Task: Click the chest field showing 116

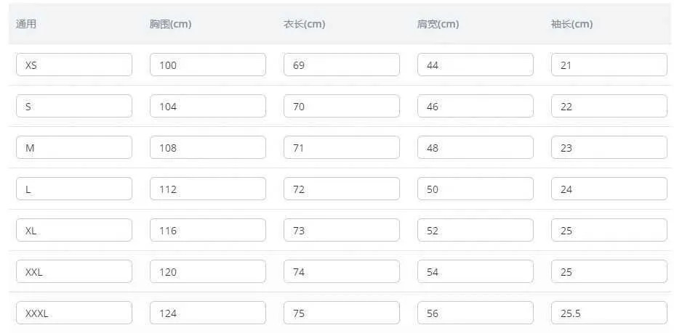Action: click(x=208, y=230)
